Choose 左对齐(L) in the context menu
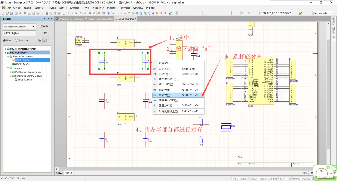Viewport: 337px width, 181px height. click(178, 69)
